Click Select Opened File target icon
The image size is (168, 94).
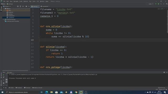pos(18,6)
